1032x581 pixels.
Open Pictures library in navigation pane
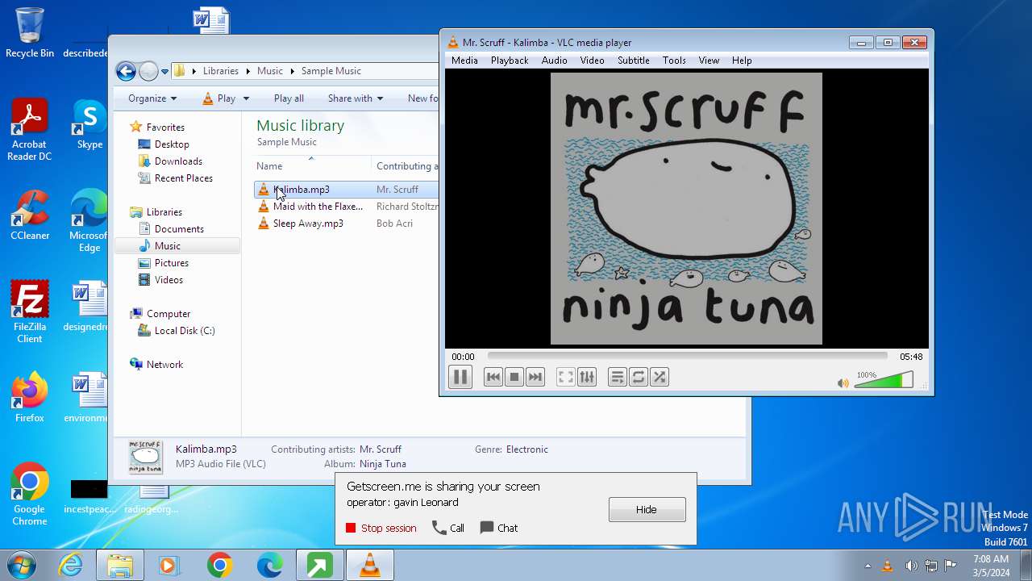click(x=172, y=263)
